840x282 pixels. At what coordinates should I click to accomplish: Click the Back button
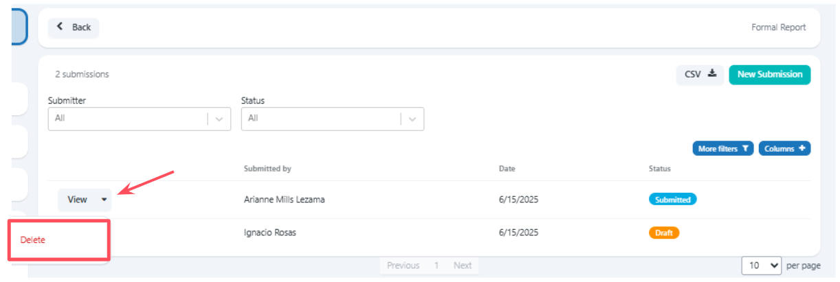74,27
